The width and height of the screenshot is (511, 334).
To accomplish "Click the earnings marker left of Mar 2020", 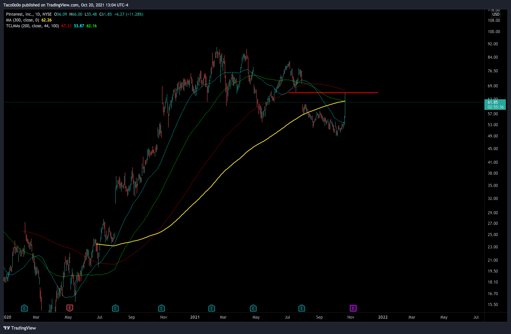I will coord(24,308).
